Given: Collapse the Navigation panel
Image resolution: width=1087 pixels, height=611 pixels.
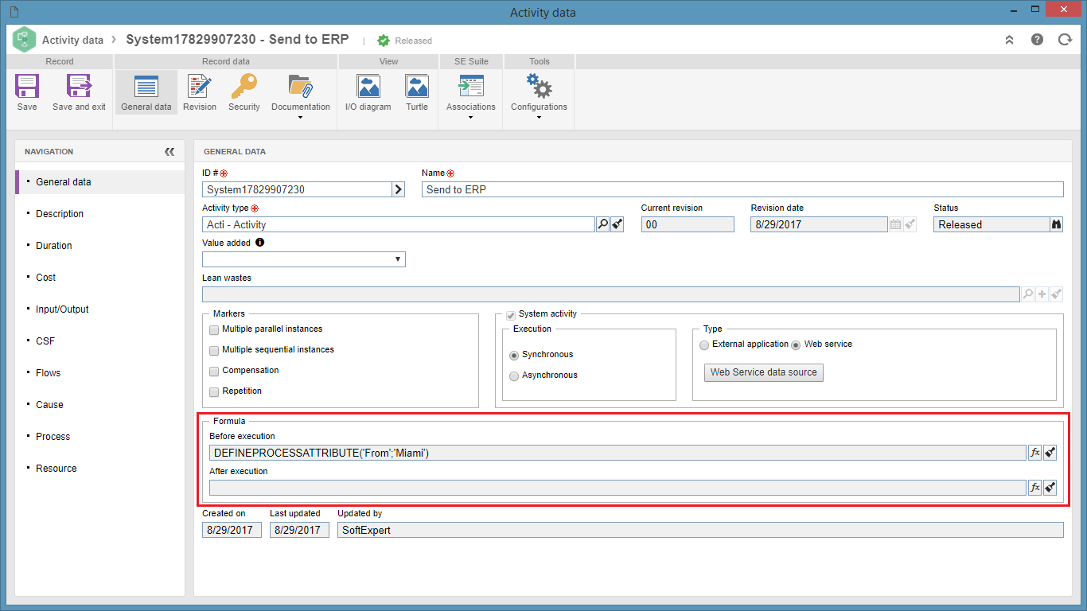Looking at the screenshot, I should pos(169,151).
